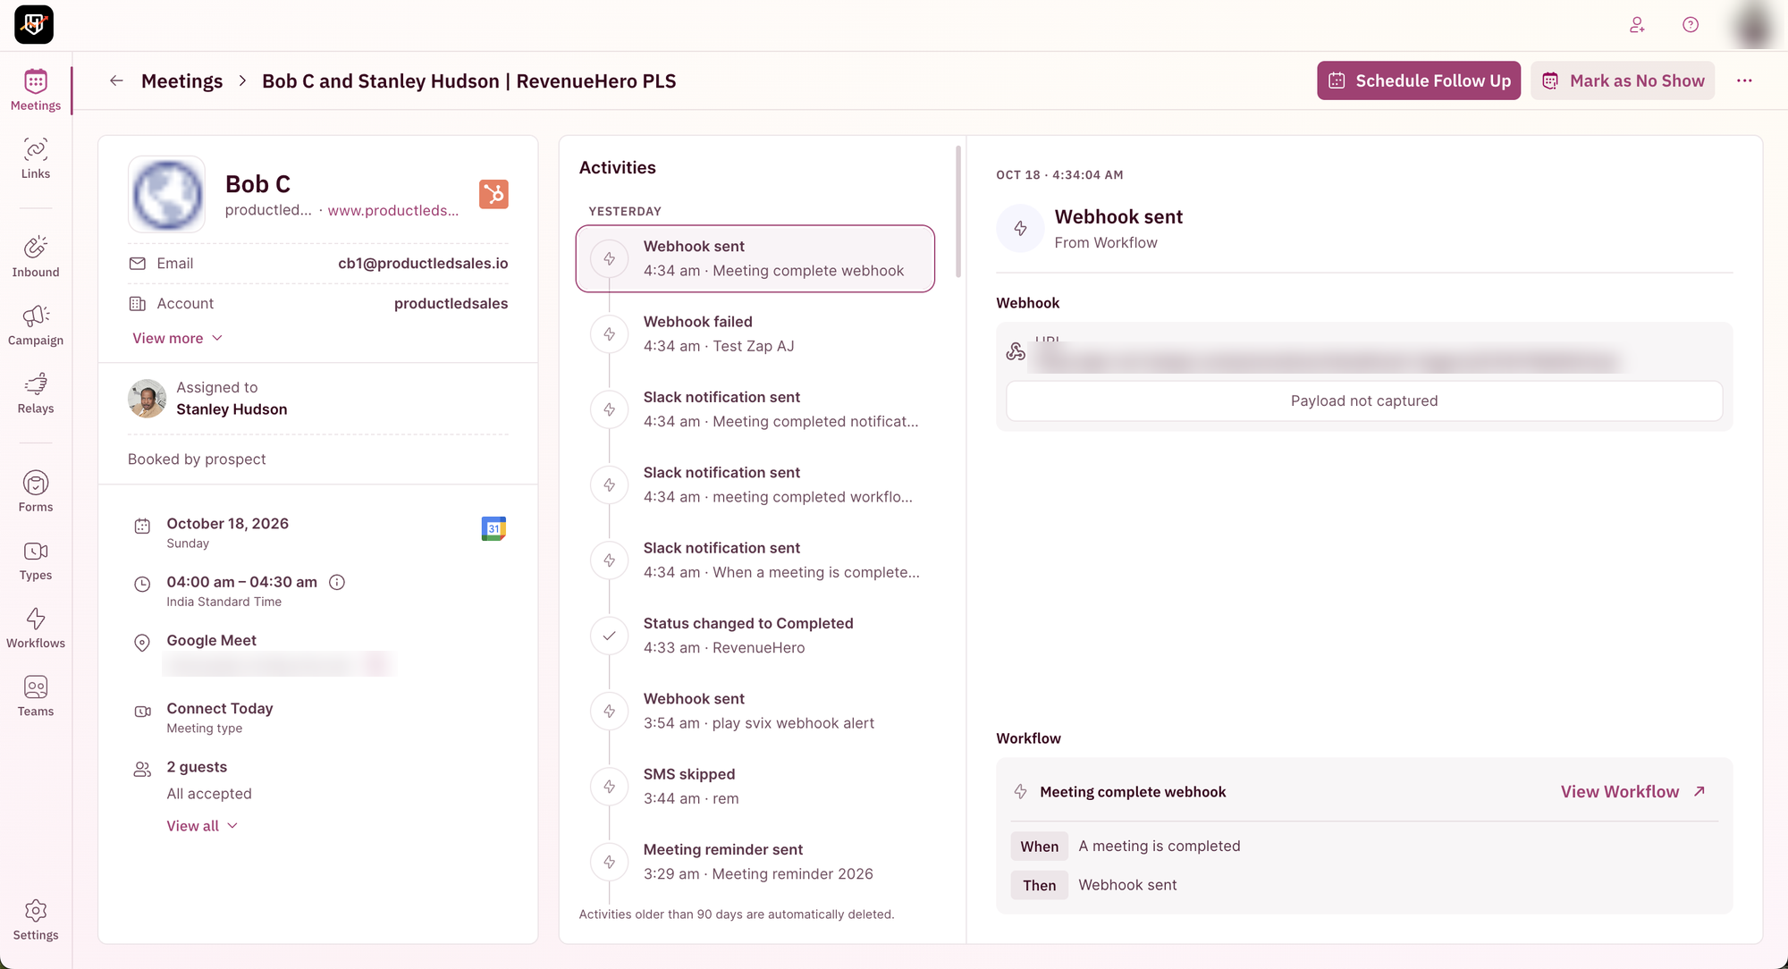Open Teams in the sidebar
Image resolution: width=1788 pixels, height=969 pixels.
pos(36,696)
